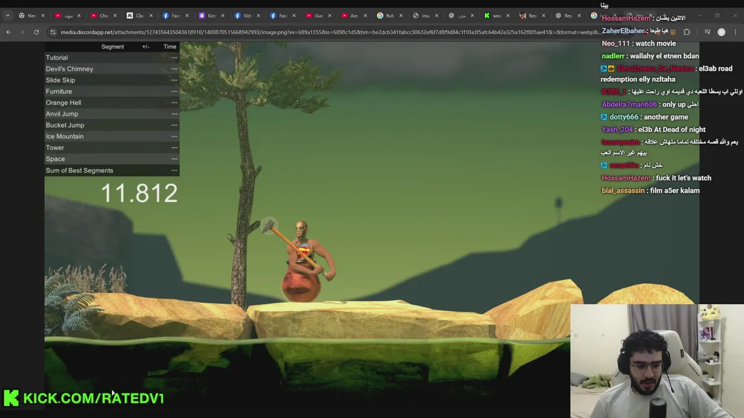744x418 pixels.
Task: Click the Slide Skip segment row
Action: click(112, 80)
